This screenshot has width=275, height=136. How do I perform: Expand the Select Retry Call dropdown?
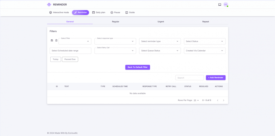(x=115, y=51)
